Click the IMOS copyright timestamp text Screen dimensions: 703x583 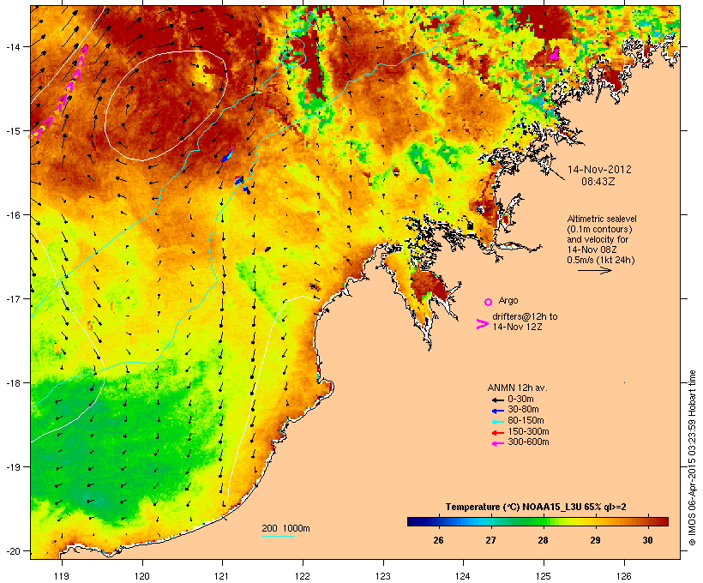click(692, 458)
